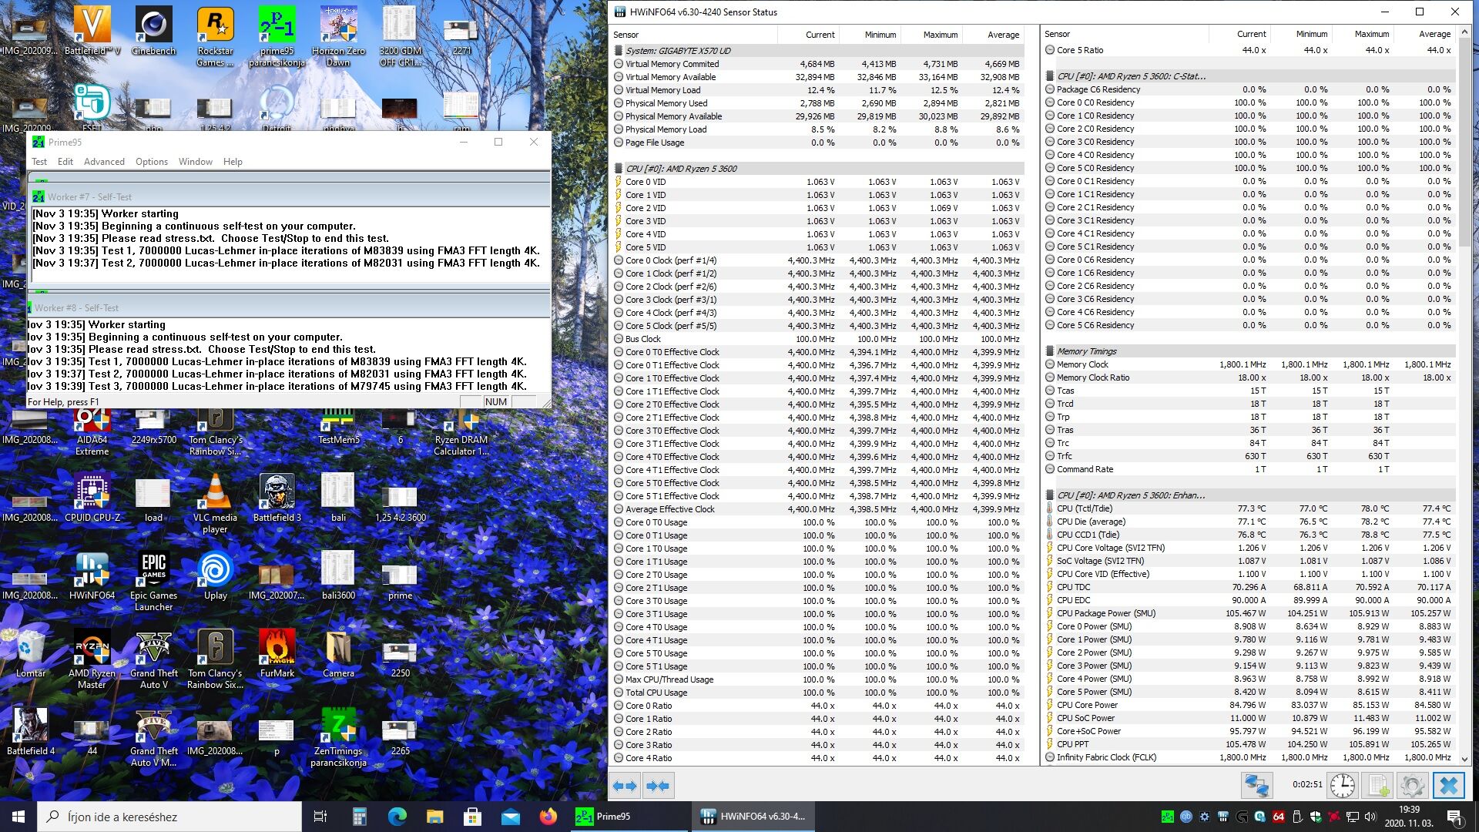Image resolution: width=1479 pixels, height=832 pixels.
Task: Open notification center in system tray
Action: (1454, 817)
